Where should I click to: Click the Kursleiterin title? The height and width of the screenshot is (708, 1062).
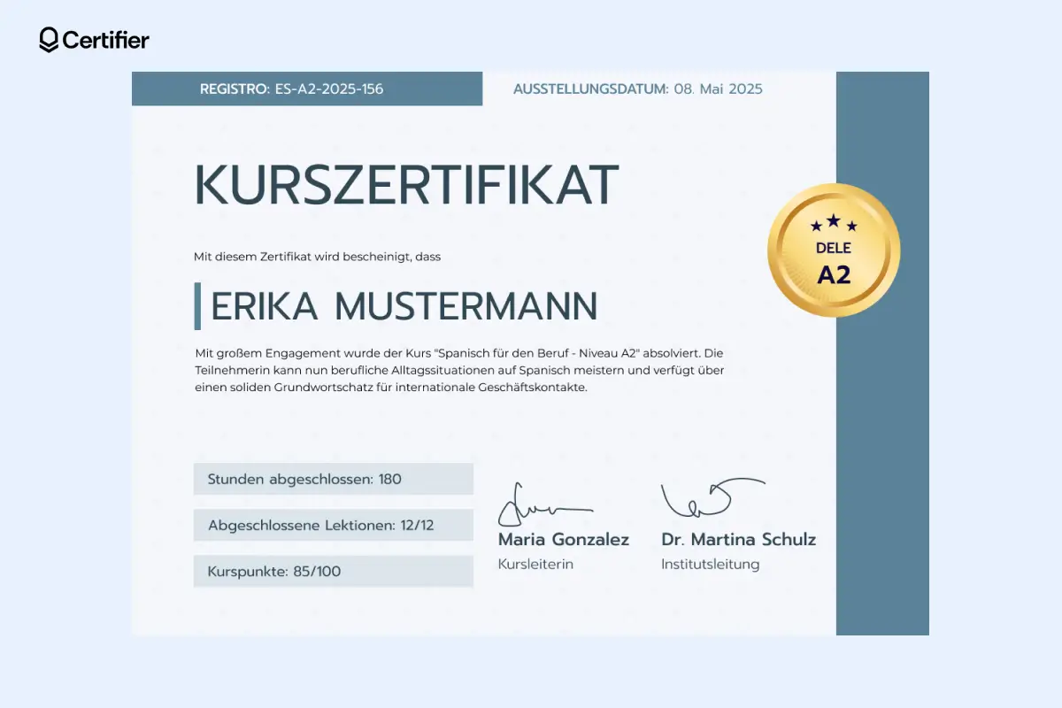[535, 564]
